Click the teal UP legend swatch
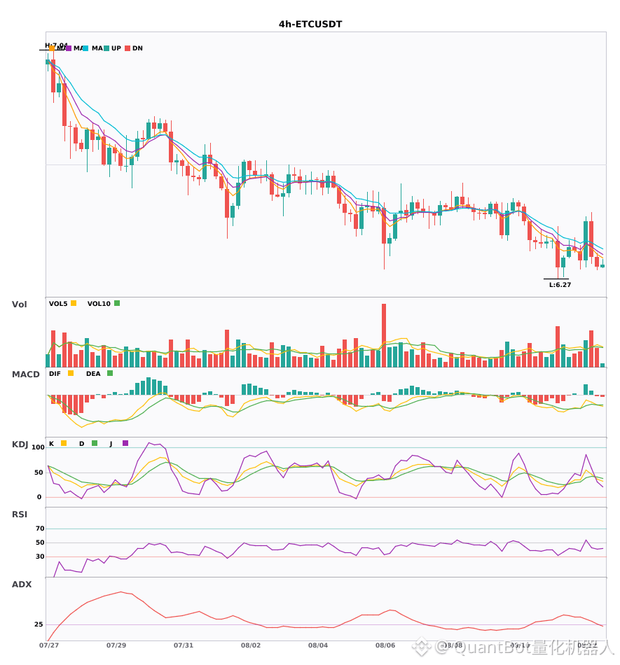Viewport: 620px width, 665px height. coord(106,48)
